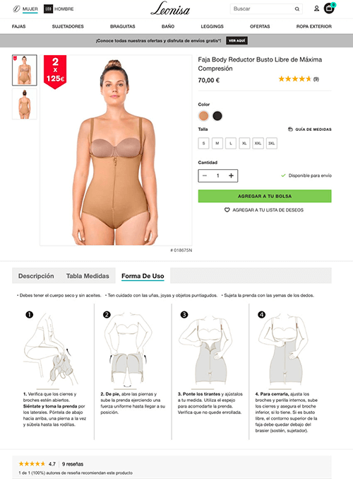The height and width of the screenshot is (479, 353).
Task: Click the Leonisa logo
Action: pyautogui.click(x=170, y=8)
